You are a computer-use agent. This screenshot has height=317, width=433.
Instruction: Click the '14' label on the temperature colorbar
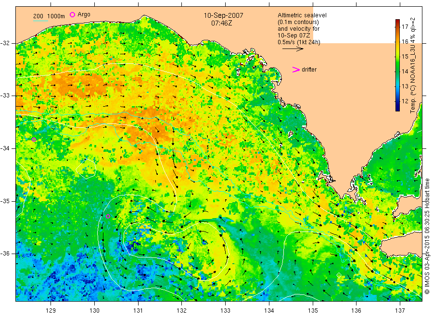tap(405, 72)
